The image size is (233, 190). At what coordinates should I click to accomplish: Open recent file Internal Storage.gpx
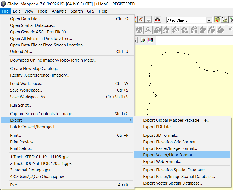pos(67,170)
